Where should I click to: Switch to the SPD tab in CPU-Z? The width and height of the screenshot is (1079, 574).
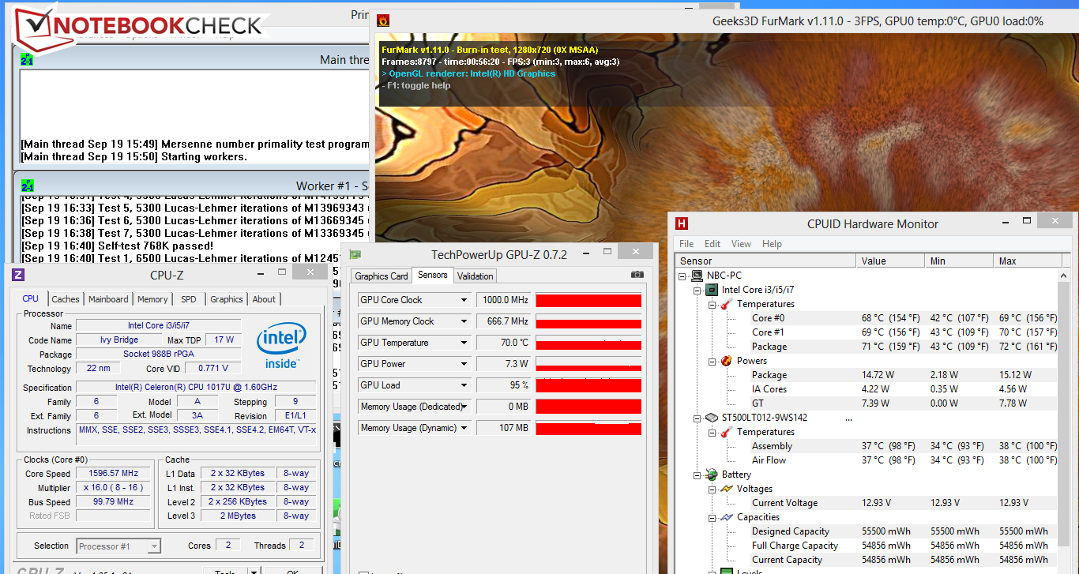click(x=189, y=299)
